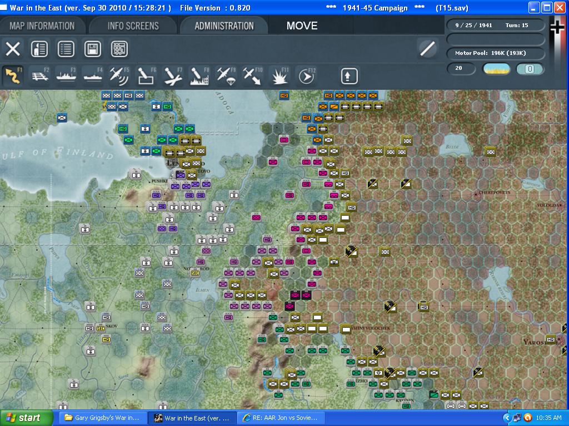
Task: Click the weather indicator next to 20
Action: 496,68
